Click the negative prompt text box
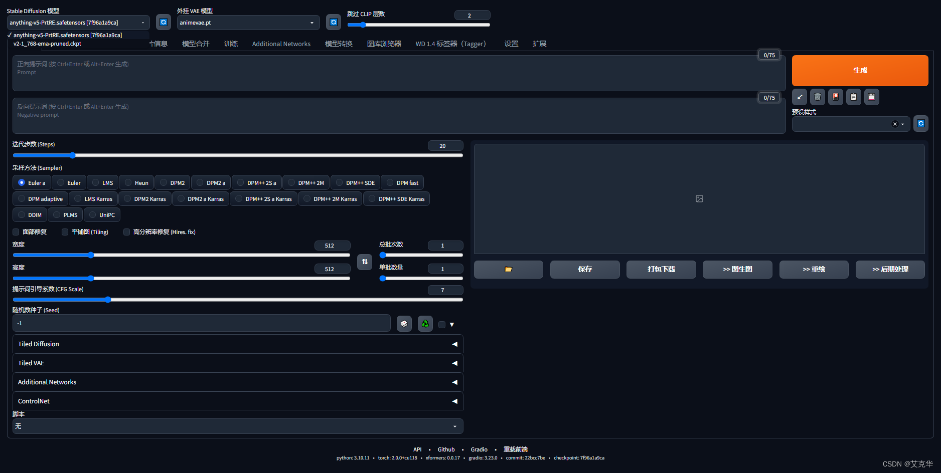This screenshot has width=941, height=473. coord(399,116)
